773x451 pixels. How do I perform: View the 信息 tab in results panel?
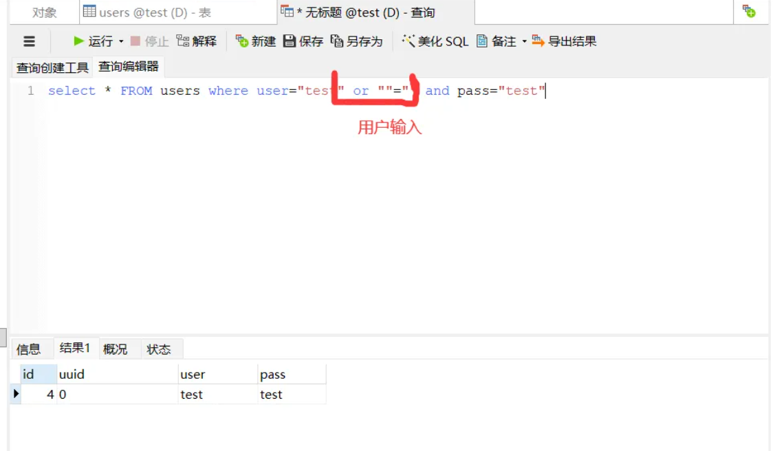[x=28, y=349]
